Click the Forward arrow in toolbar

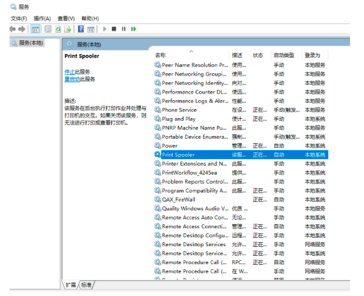click(22, 29)
